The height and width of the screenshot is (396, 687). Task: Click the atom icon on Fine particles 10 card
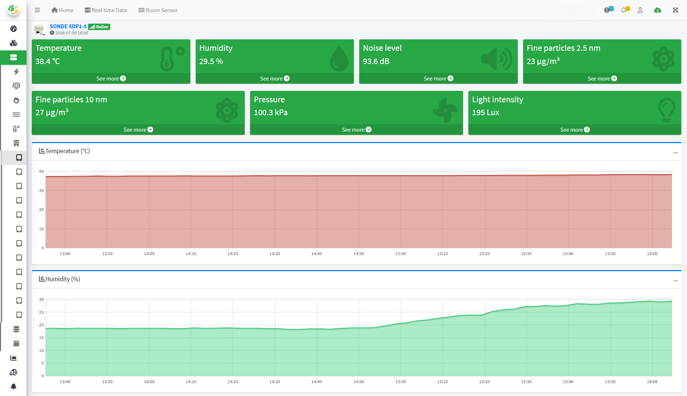click(x=227, y=110)
